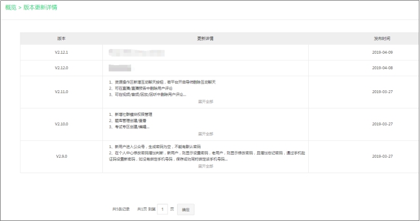Click the 共1页 total pages text

click(x=142, y=209)
